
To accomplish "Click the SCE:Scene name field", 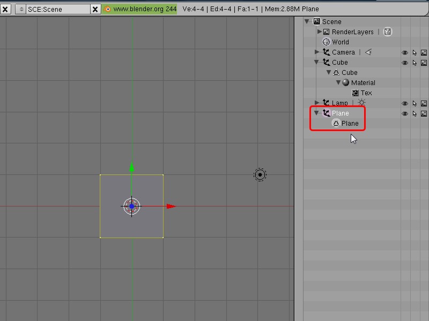I will (x=58, y=10).
